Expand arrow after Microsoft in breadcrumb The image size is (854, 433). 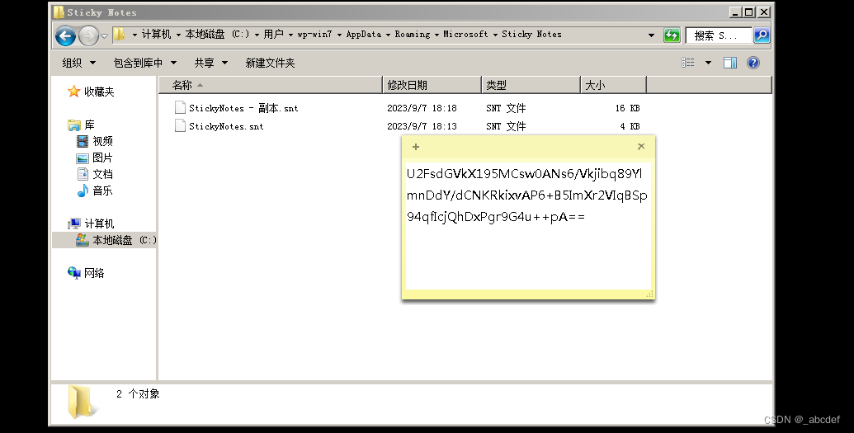(x=495, y=35)
